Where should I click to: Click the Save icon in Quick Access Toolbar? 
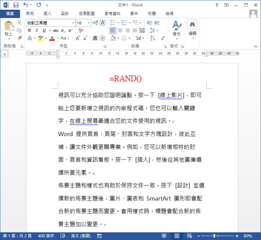[16, 5]
